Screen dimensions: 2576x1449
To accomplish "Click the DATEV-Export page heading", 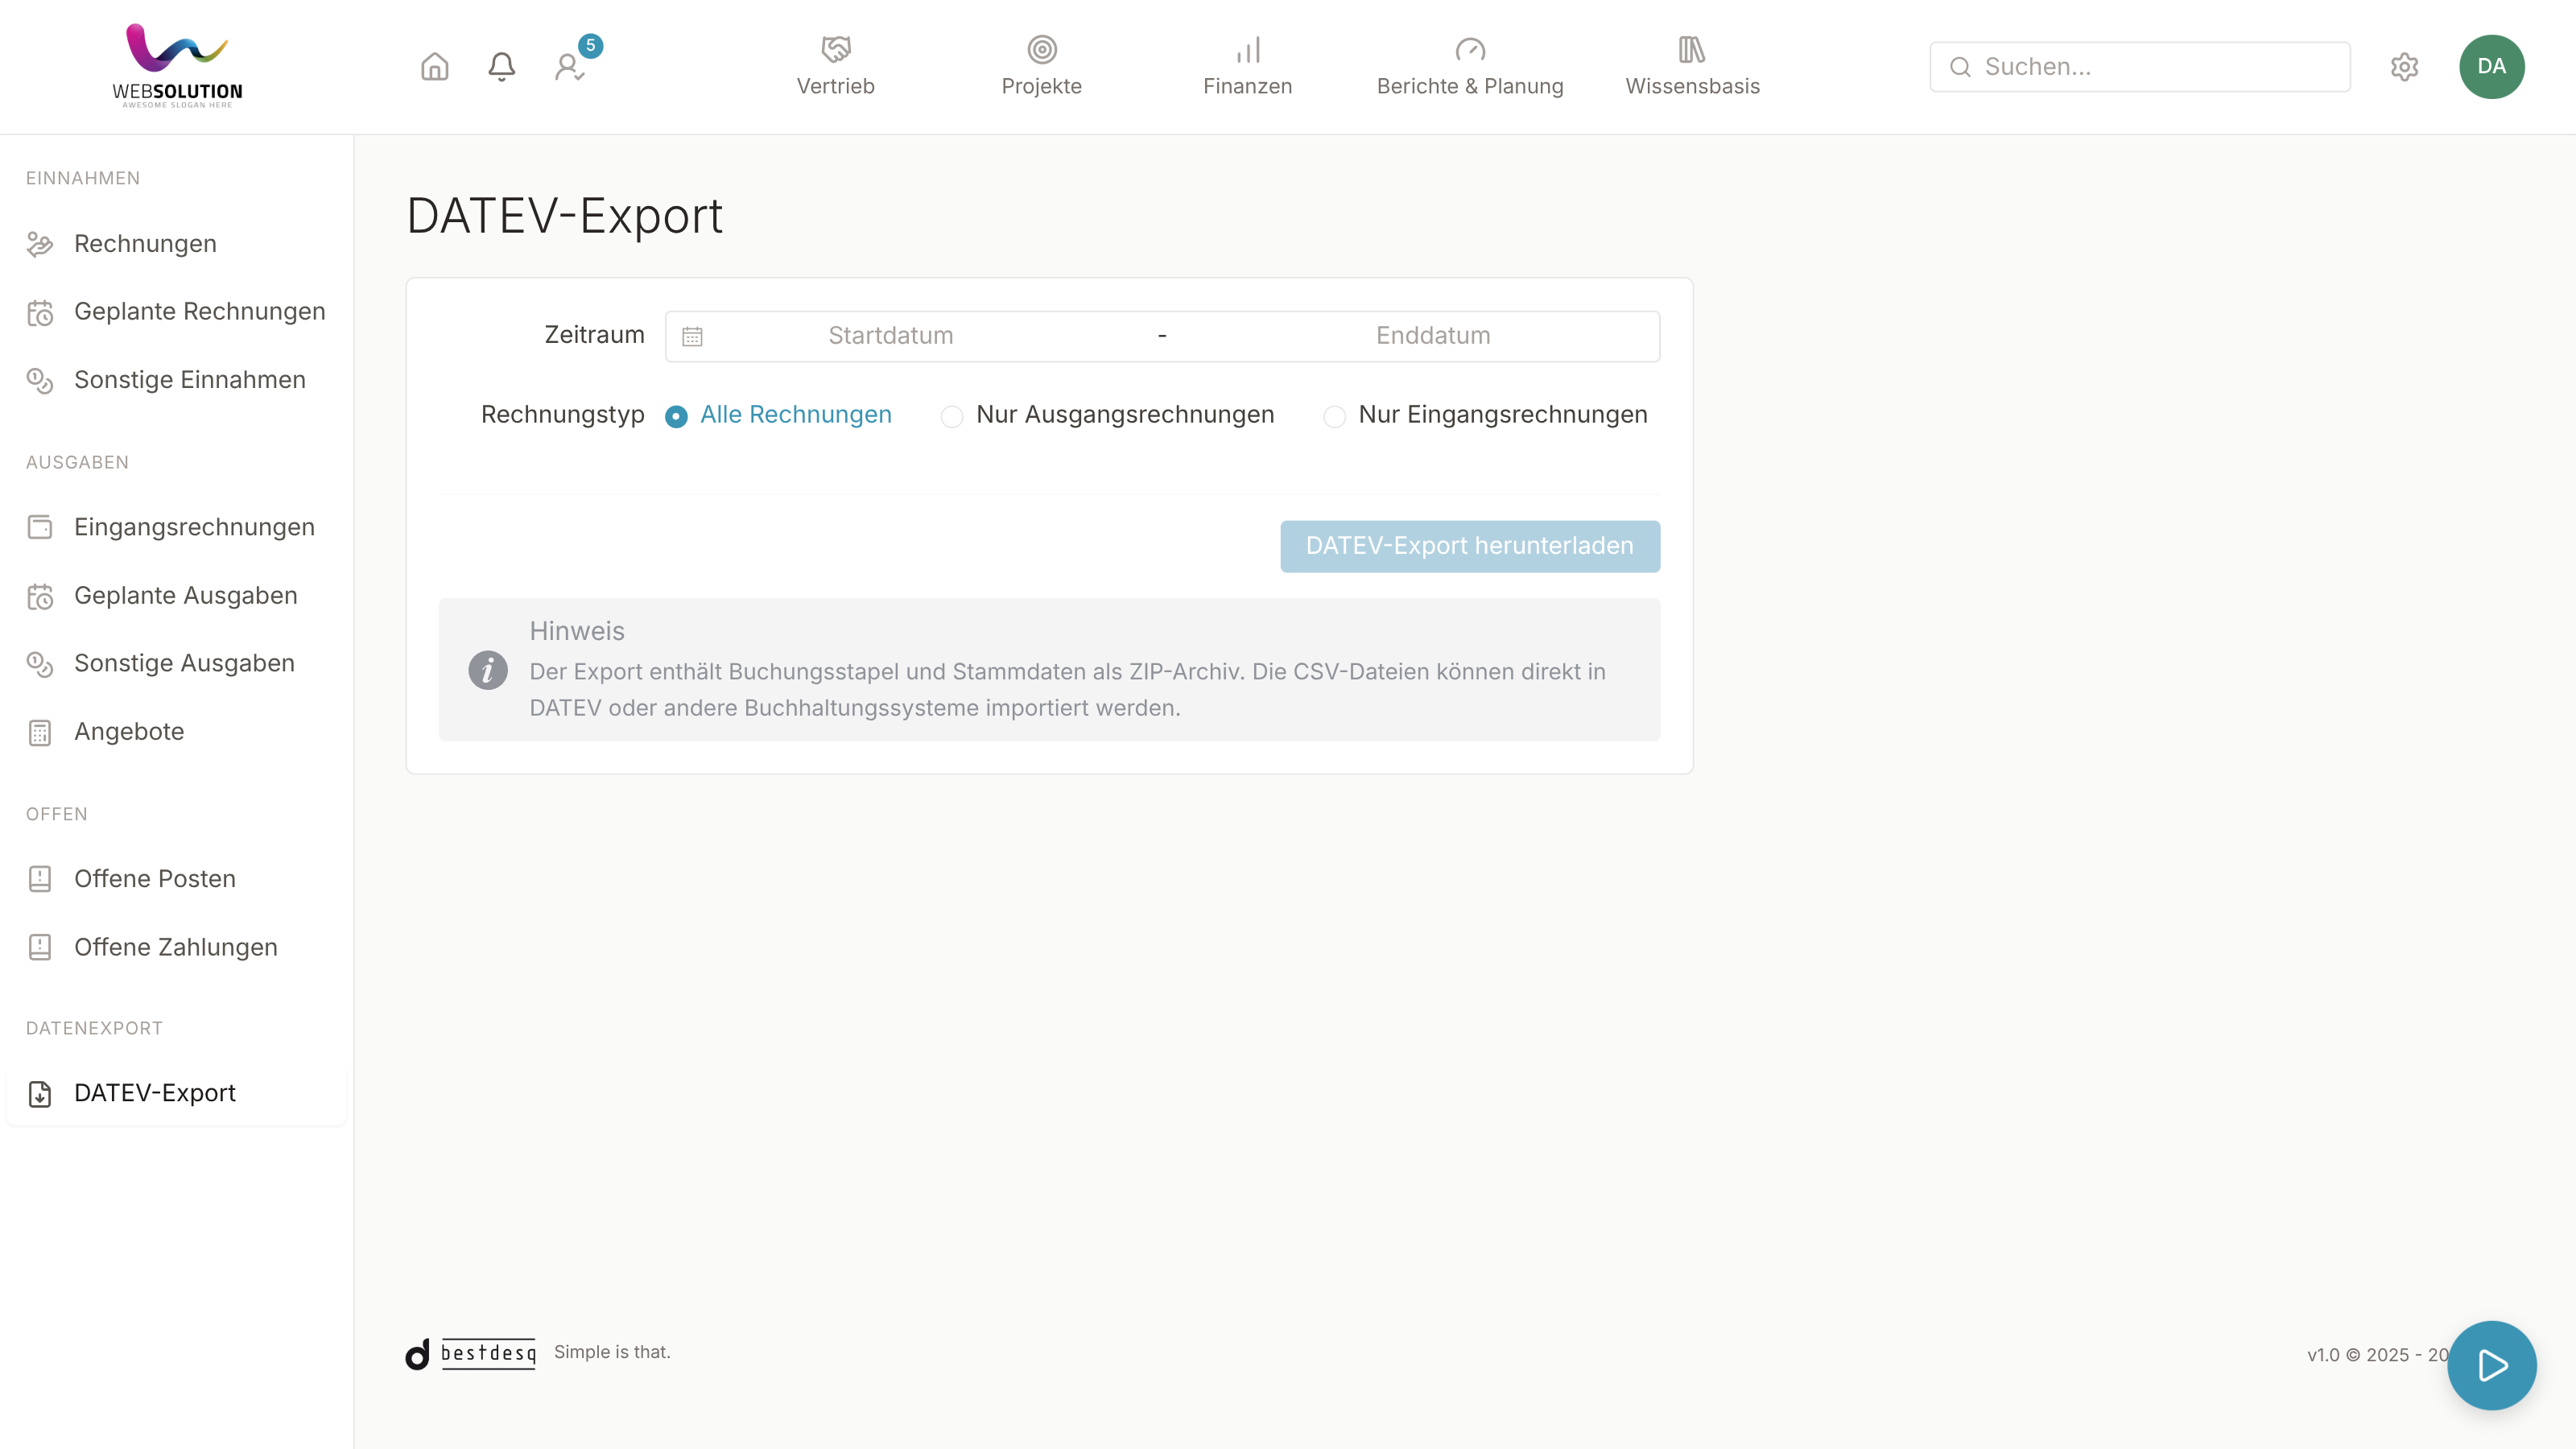I will pyautogui.click(x=565, y=216).
